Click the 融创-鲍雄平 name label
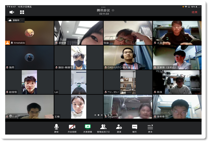The image size is (209, 142). coord(66,68)
